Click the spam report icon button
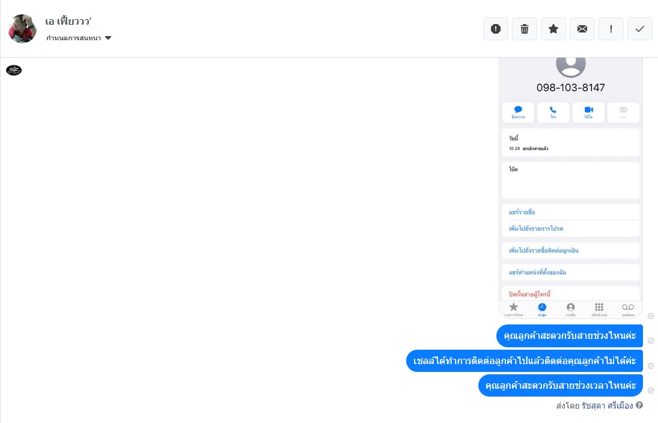The image size is (658, 423). coord(496,29)
